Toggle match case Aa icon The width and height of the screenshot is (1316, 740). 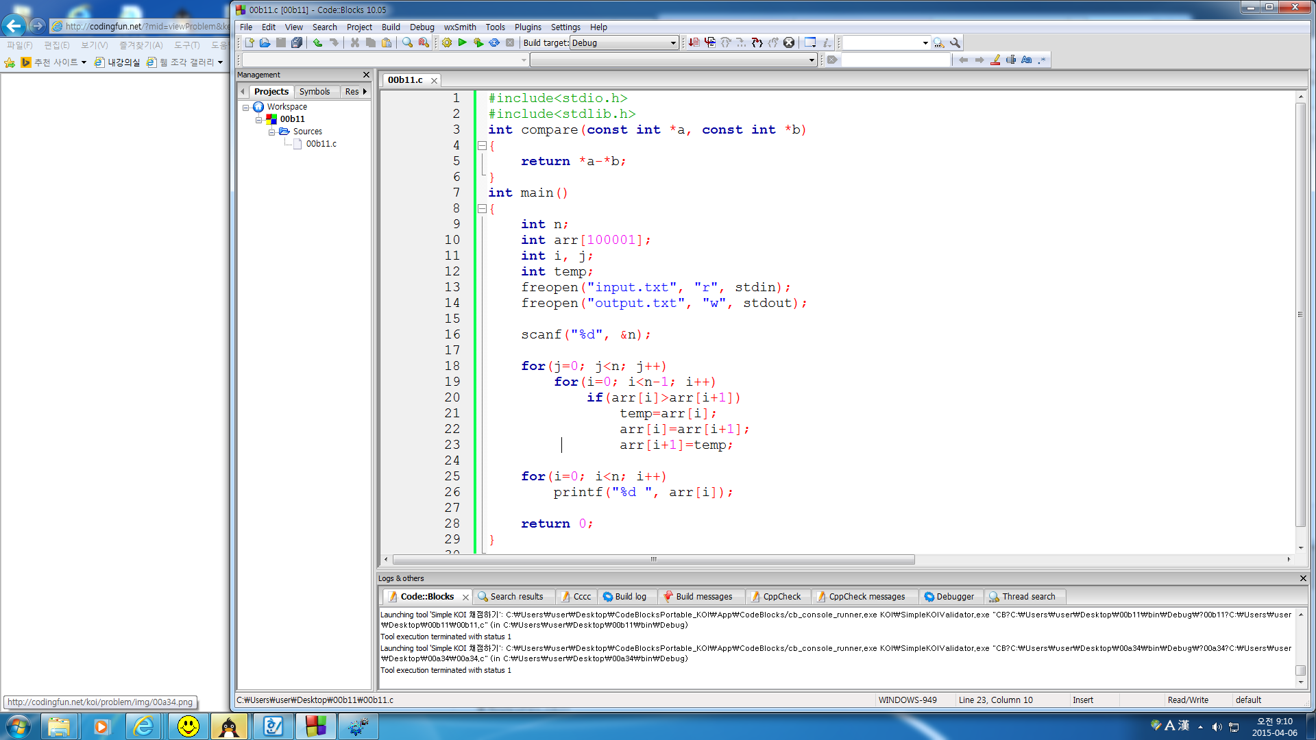click(x=1026, y=60)
